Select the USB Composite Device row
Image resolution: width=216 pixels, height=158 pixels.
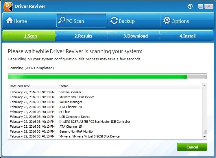[x=105, y=117]
